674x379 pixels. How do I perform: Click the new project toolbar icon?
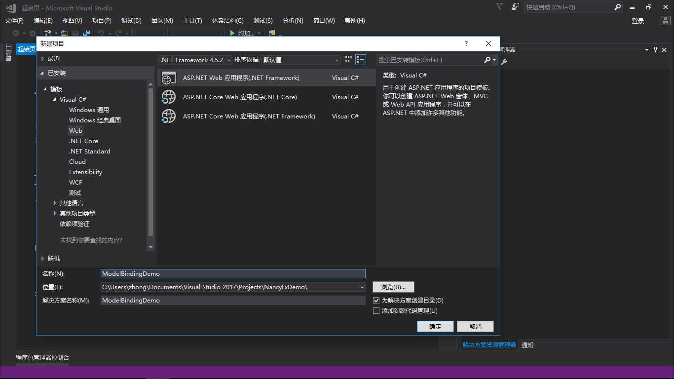(x=48, y=33)
